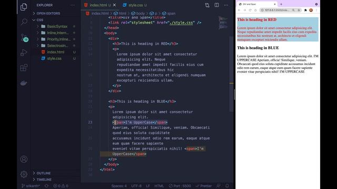Open Run and Debug view
Screen dimensions: 337x189
[24, 52]
